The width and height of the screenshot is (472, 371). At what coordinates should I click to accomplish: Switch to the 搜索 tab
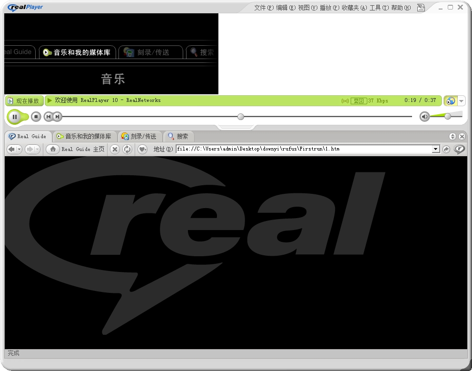point(178,136)
